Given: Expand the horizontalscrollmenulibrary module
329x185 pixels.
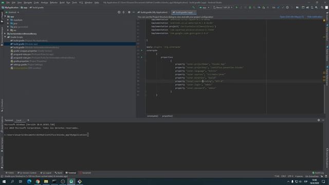Looking at the screenshot, I should click(5, 33).
